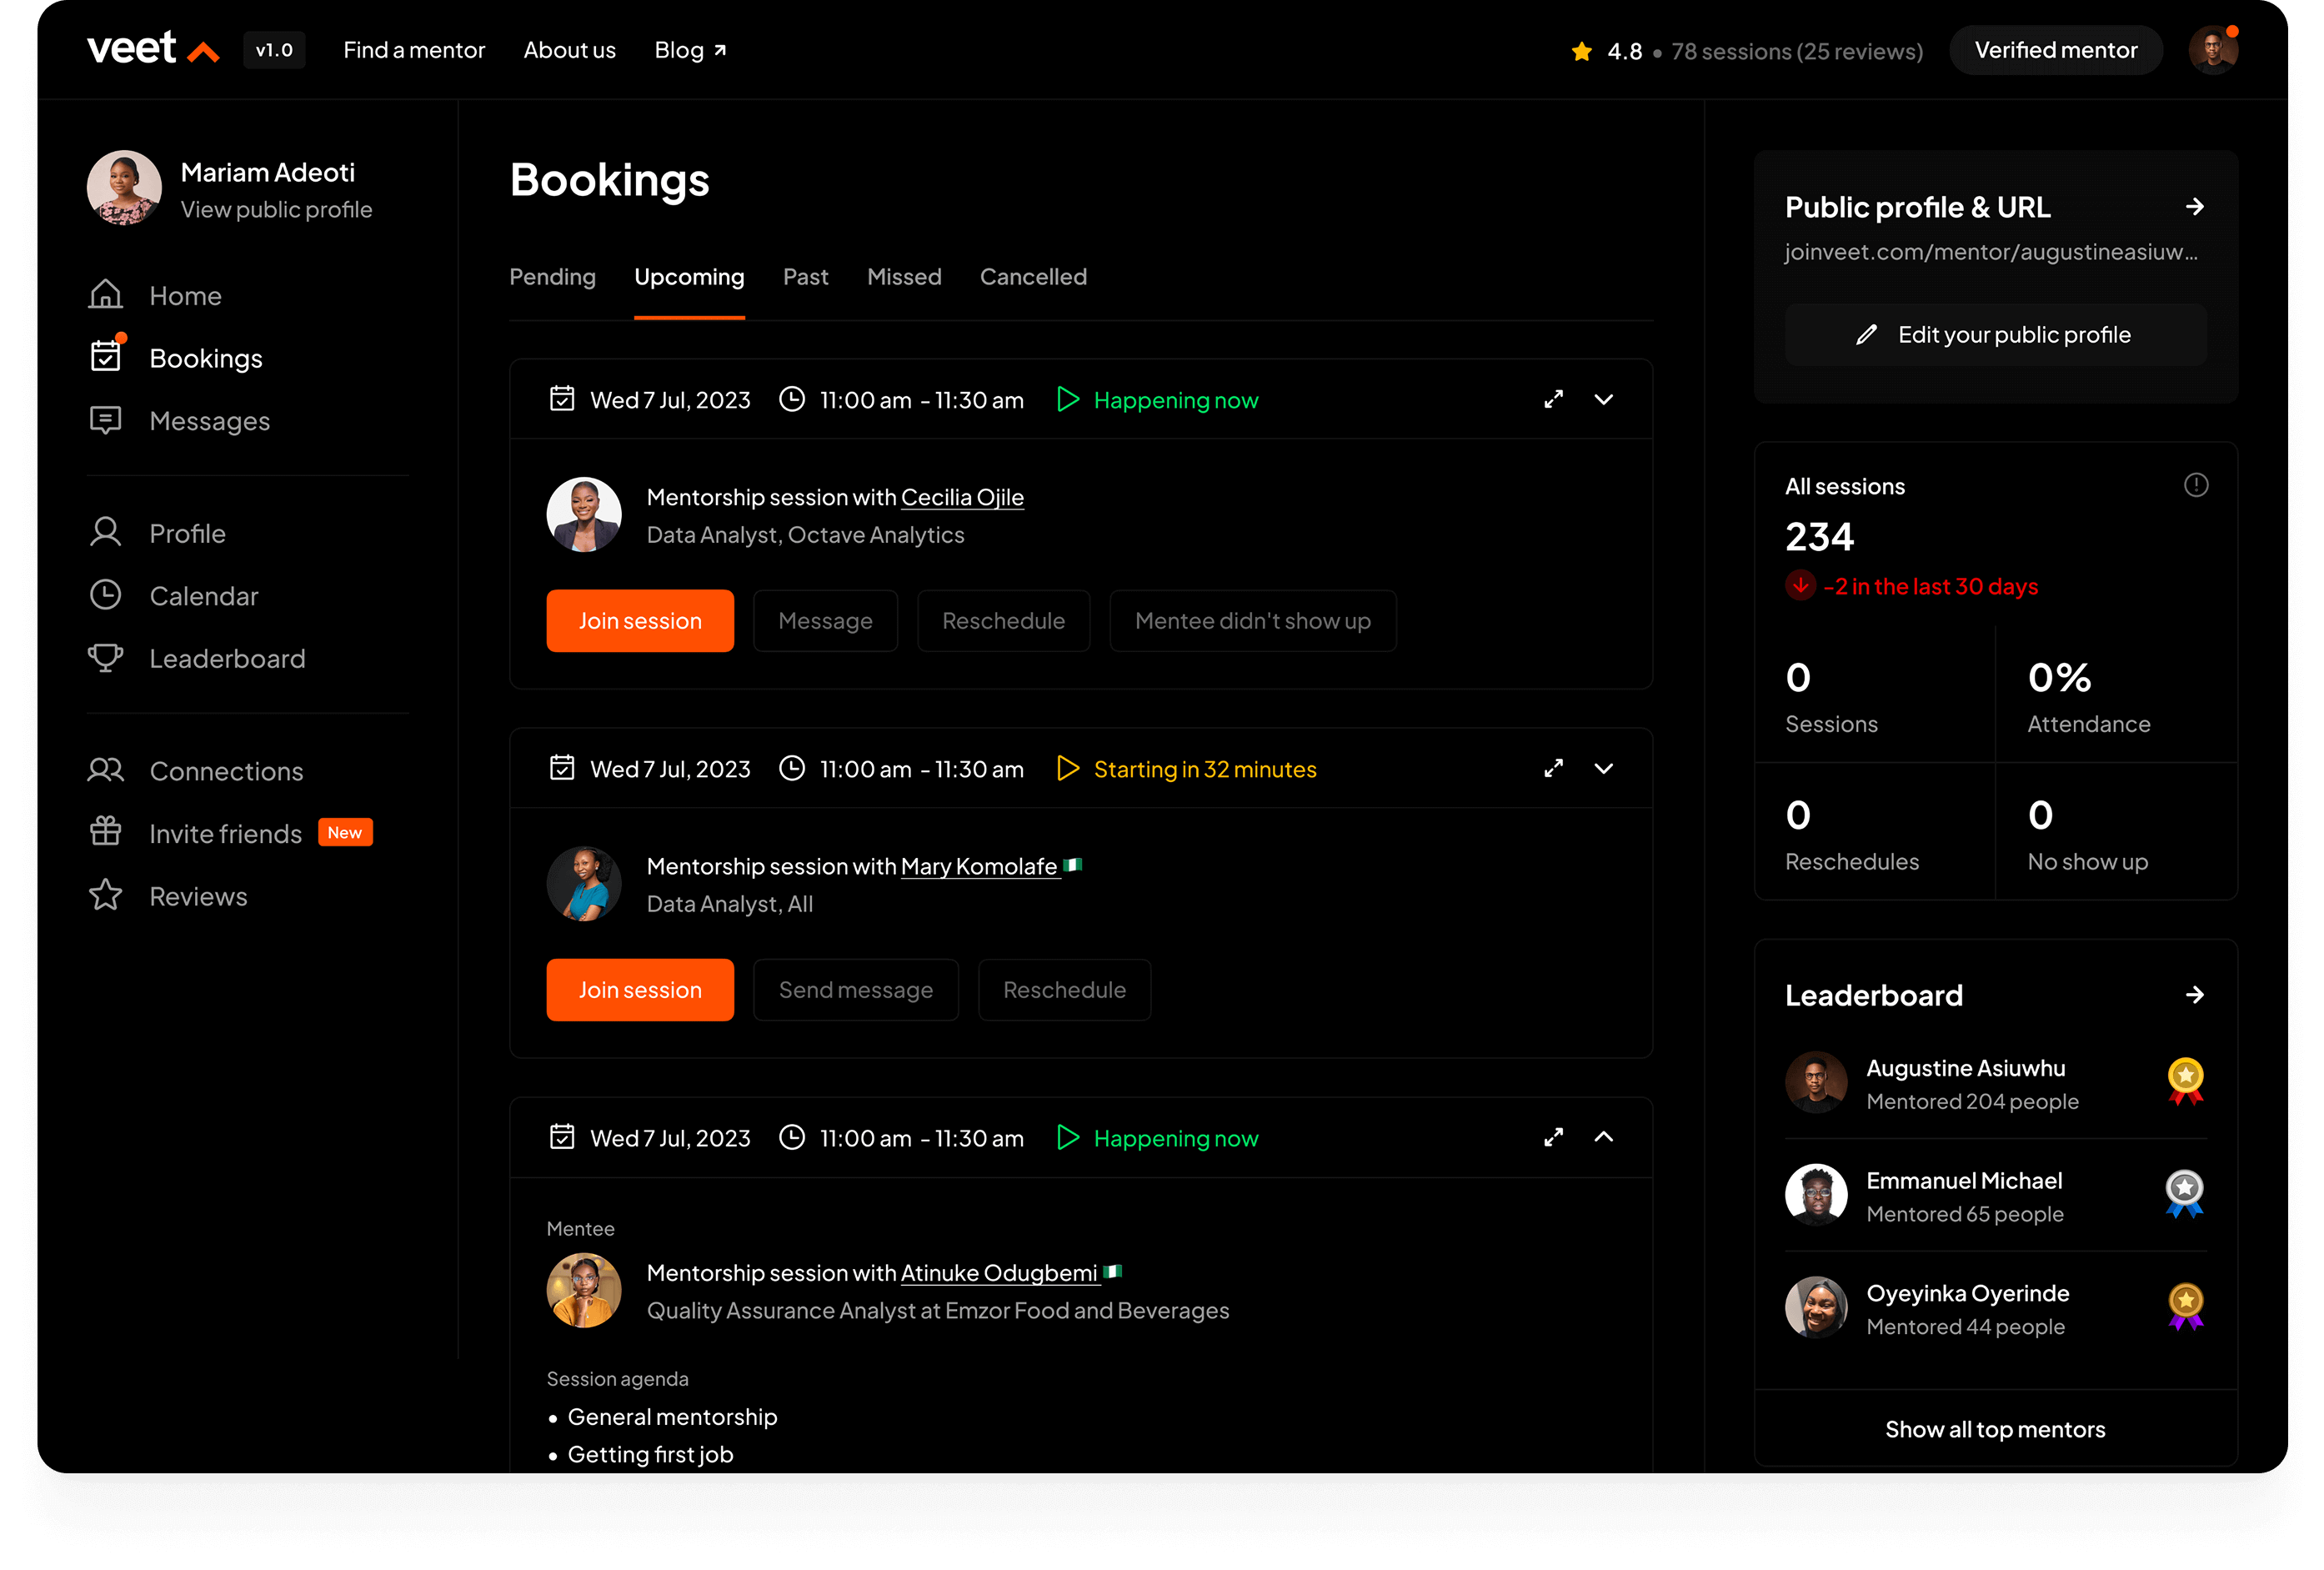Click the All sessions info icon
The width and height of the screenshot is (2324, 1570).
2195,486
